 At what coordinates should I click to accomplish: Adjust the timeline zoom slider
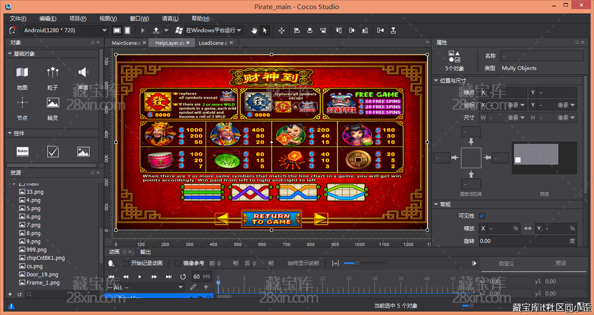[357, 263]
